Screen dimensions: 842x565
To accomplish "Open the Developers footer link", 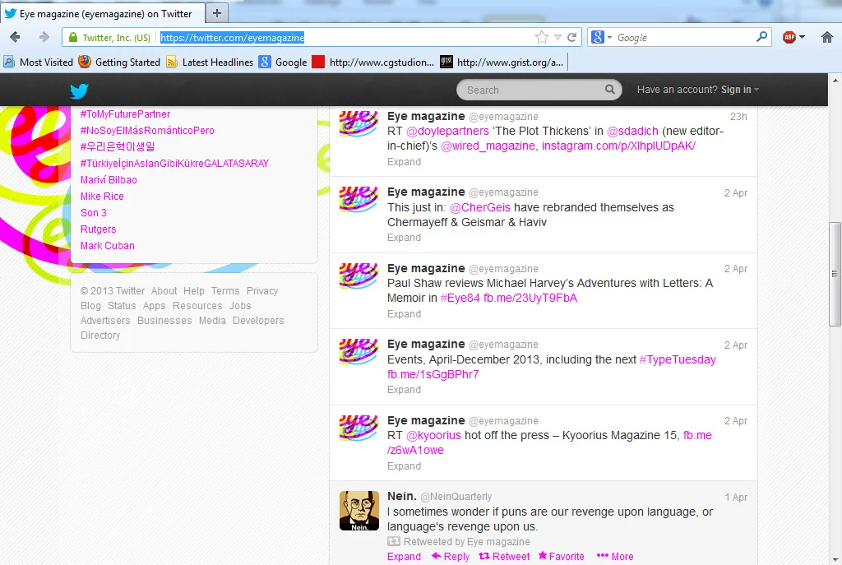I will 258,320.
